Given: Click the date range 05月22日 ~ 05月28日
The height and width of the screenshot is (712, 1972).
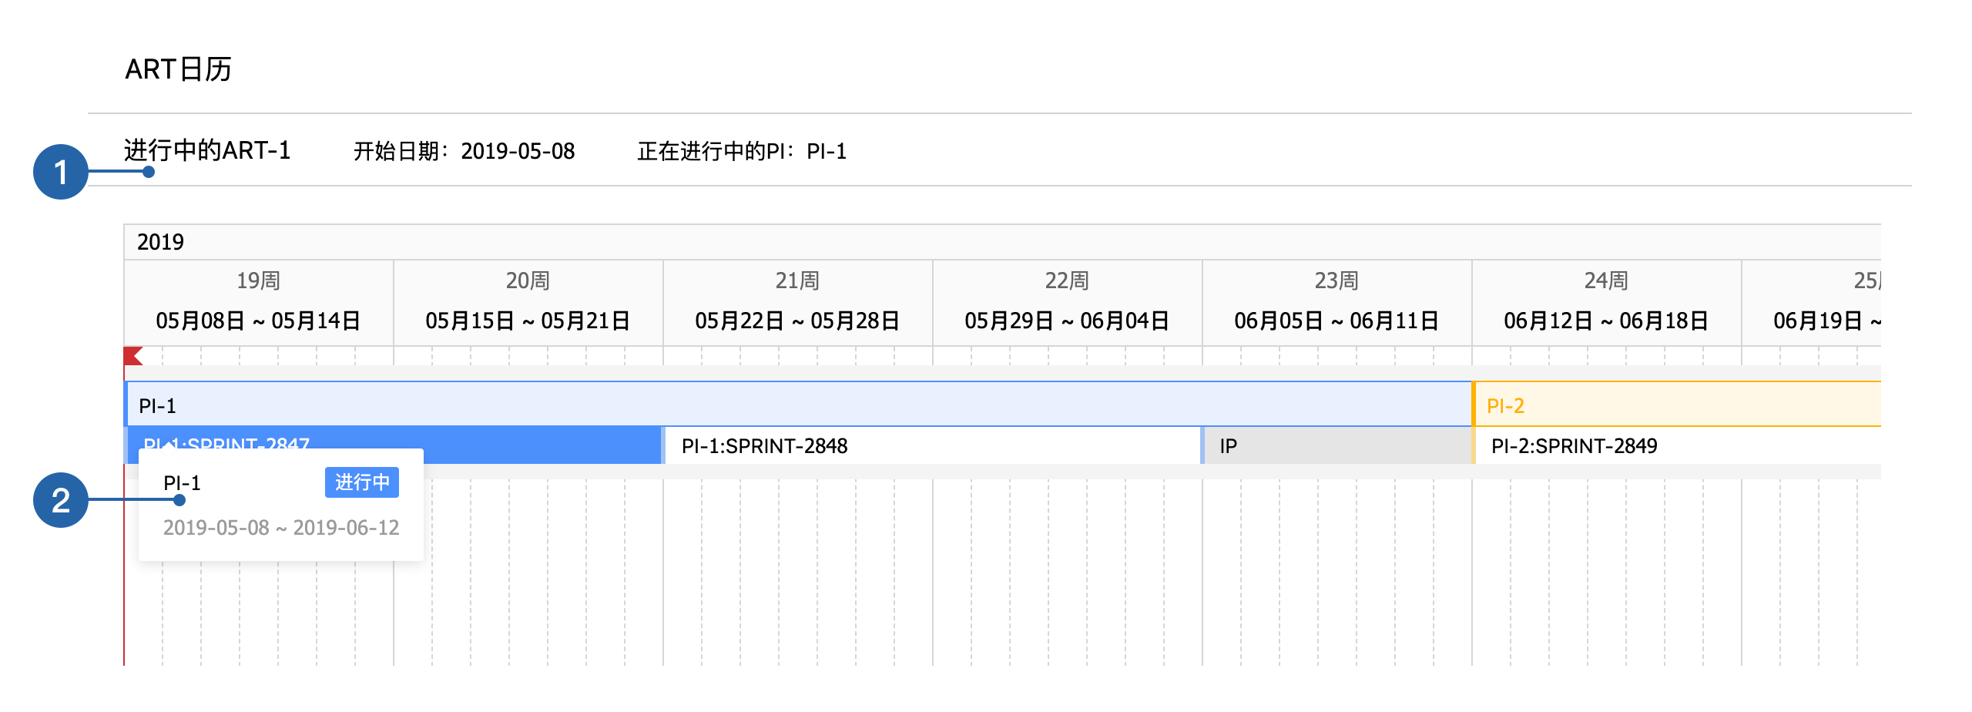Looking at the screenshot, I should 798,321.
